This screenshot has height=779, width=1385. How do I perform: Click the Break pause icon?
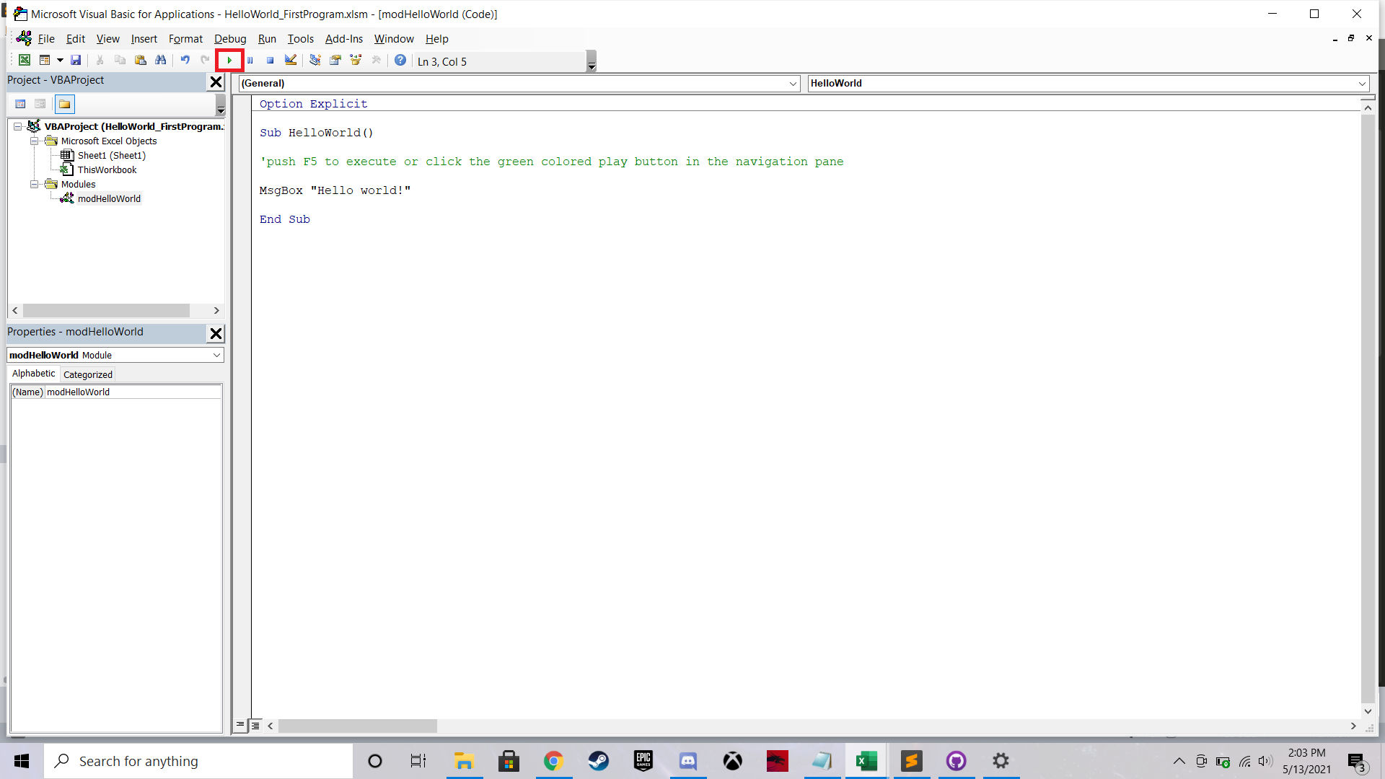[250, 61]
